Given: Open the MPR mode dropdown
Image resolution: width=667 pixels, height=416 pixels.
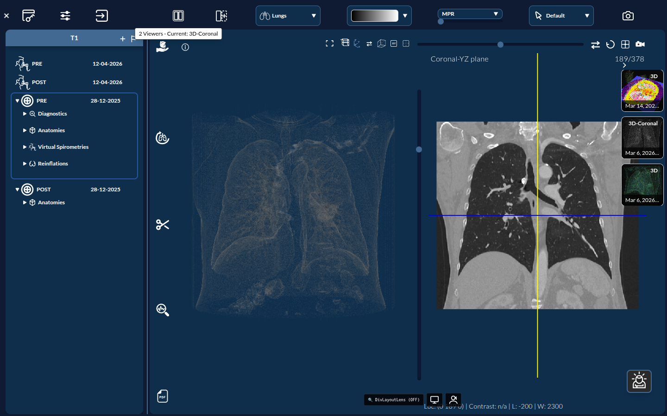Looking at the screenshot, I should pyautogui.click(x=470, y=14).
